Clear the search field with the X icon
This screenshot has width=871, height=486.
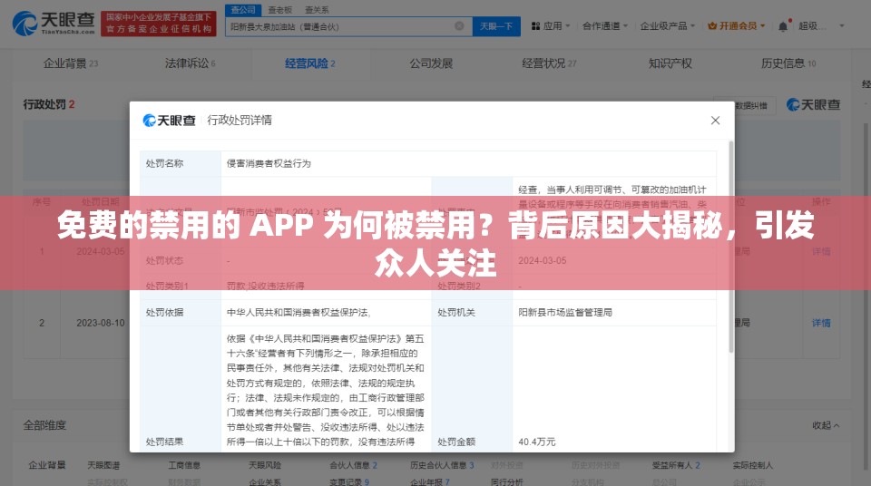(459, 26)
